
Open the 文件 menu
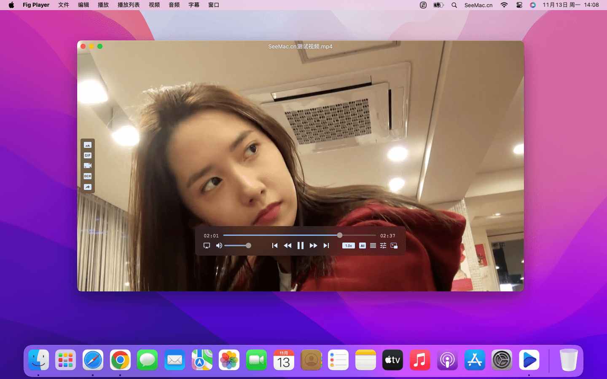(x=64, y=5)
